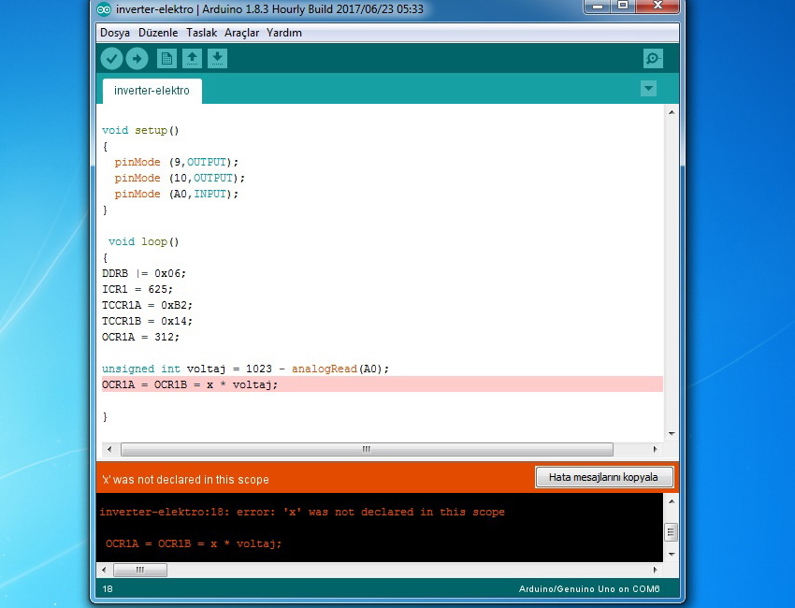Image resolution: width=795 pixels, height=608 pixels.
Task: Open the Taslak menu
Action: (201, 33)
